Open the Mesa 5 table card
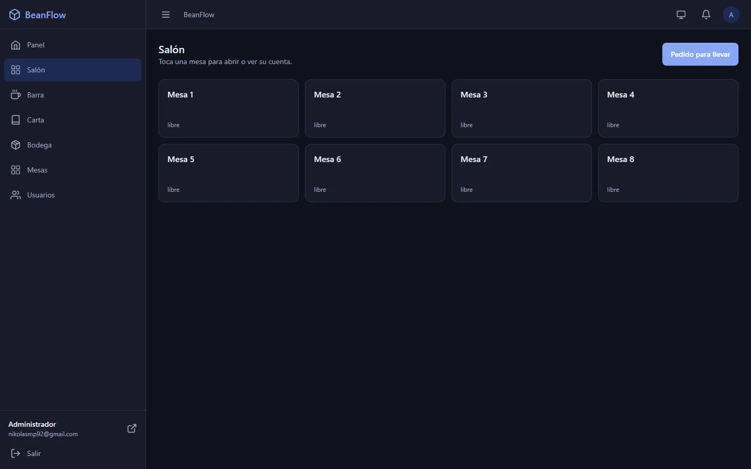 (228, 173)
